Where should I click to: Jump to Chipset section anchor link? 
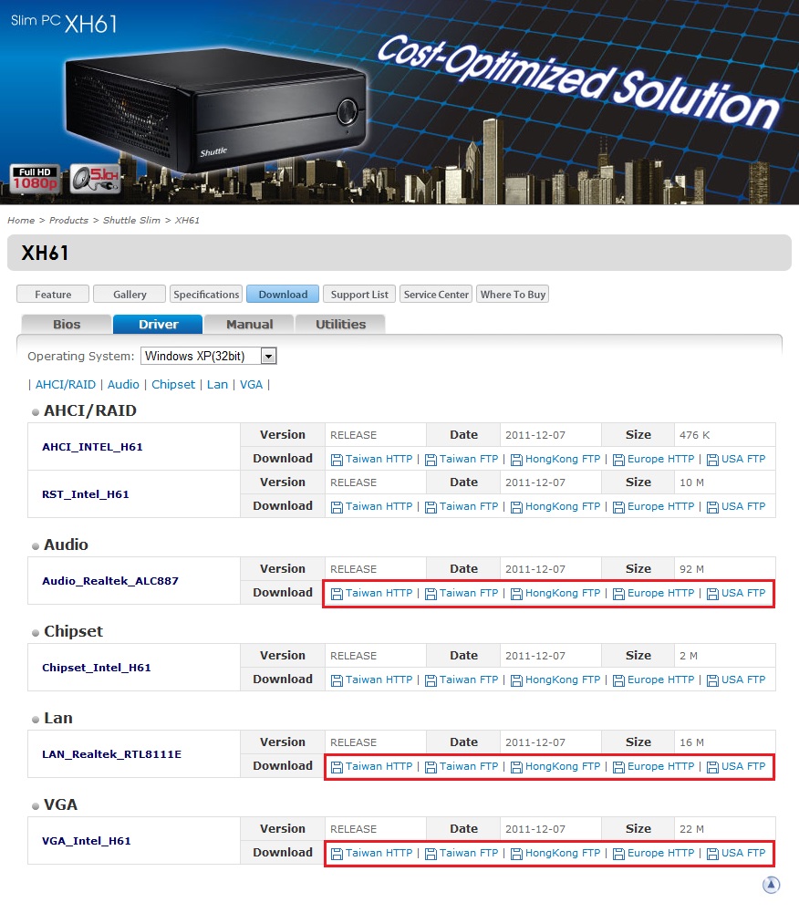[173, 384]
